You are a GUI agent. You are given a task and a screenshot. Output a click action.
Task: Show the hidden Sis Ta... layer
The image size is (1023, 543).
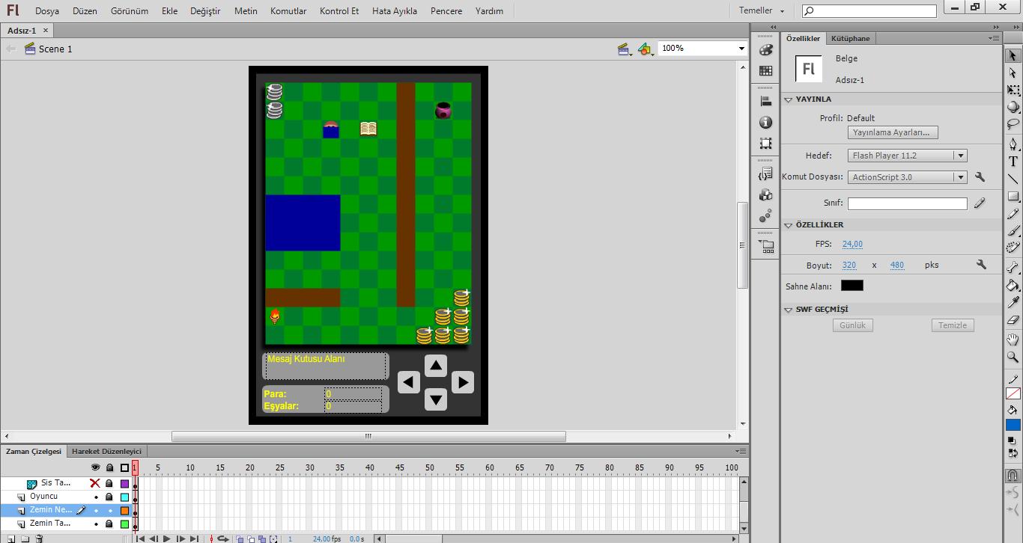point(95,483)
